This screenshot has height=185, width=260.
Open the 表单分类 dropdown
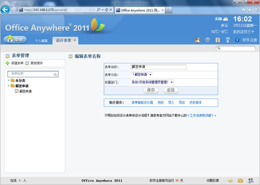coord(142,75)
